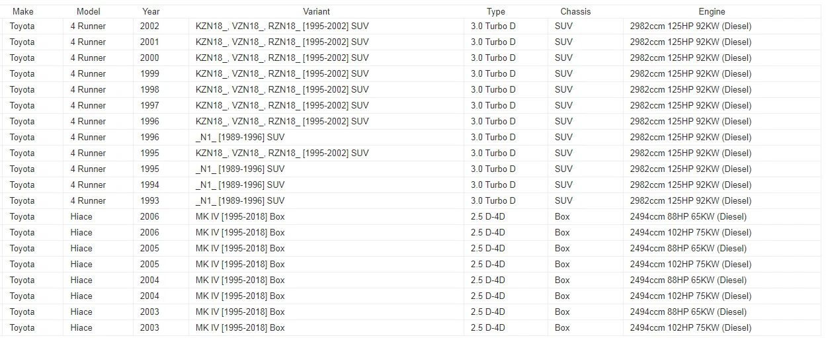The image size is (826, 338).
Task: Click the Chassis column header
Action: click(x=575, y=11)
